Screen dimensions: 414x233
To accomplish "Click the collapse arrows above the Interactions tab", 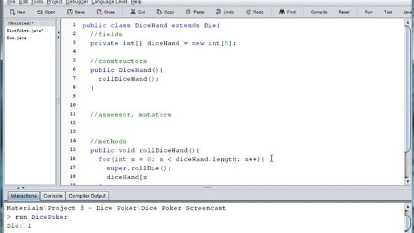I will point(21,188).
